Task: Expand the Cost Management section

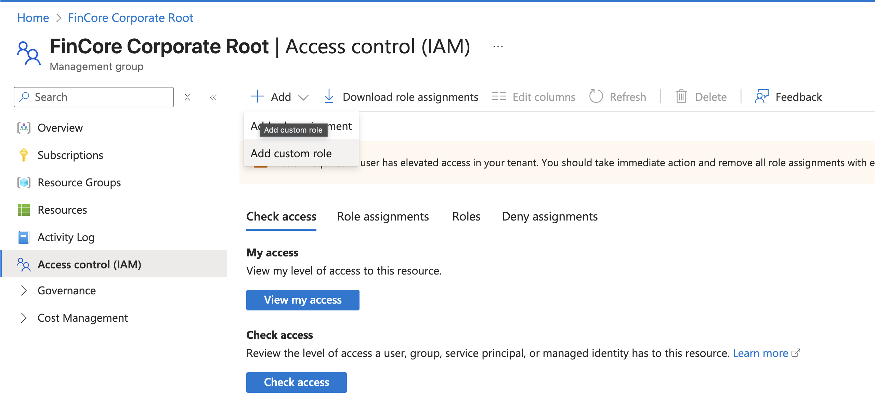Action: click(x=24, y=318)
